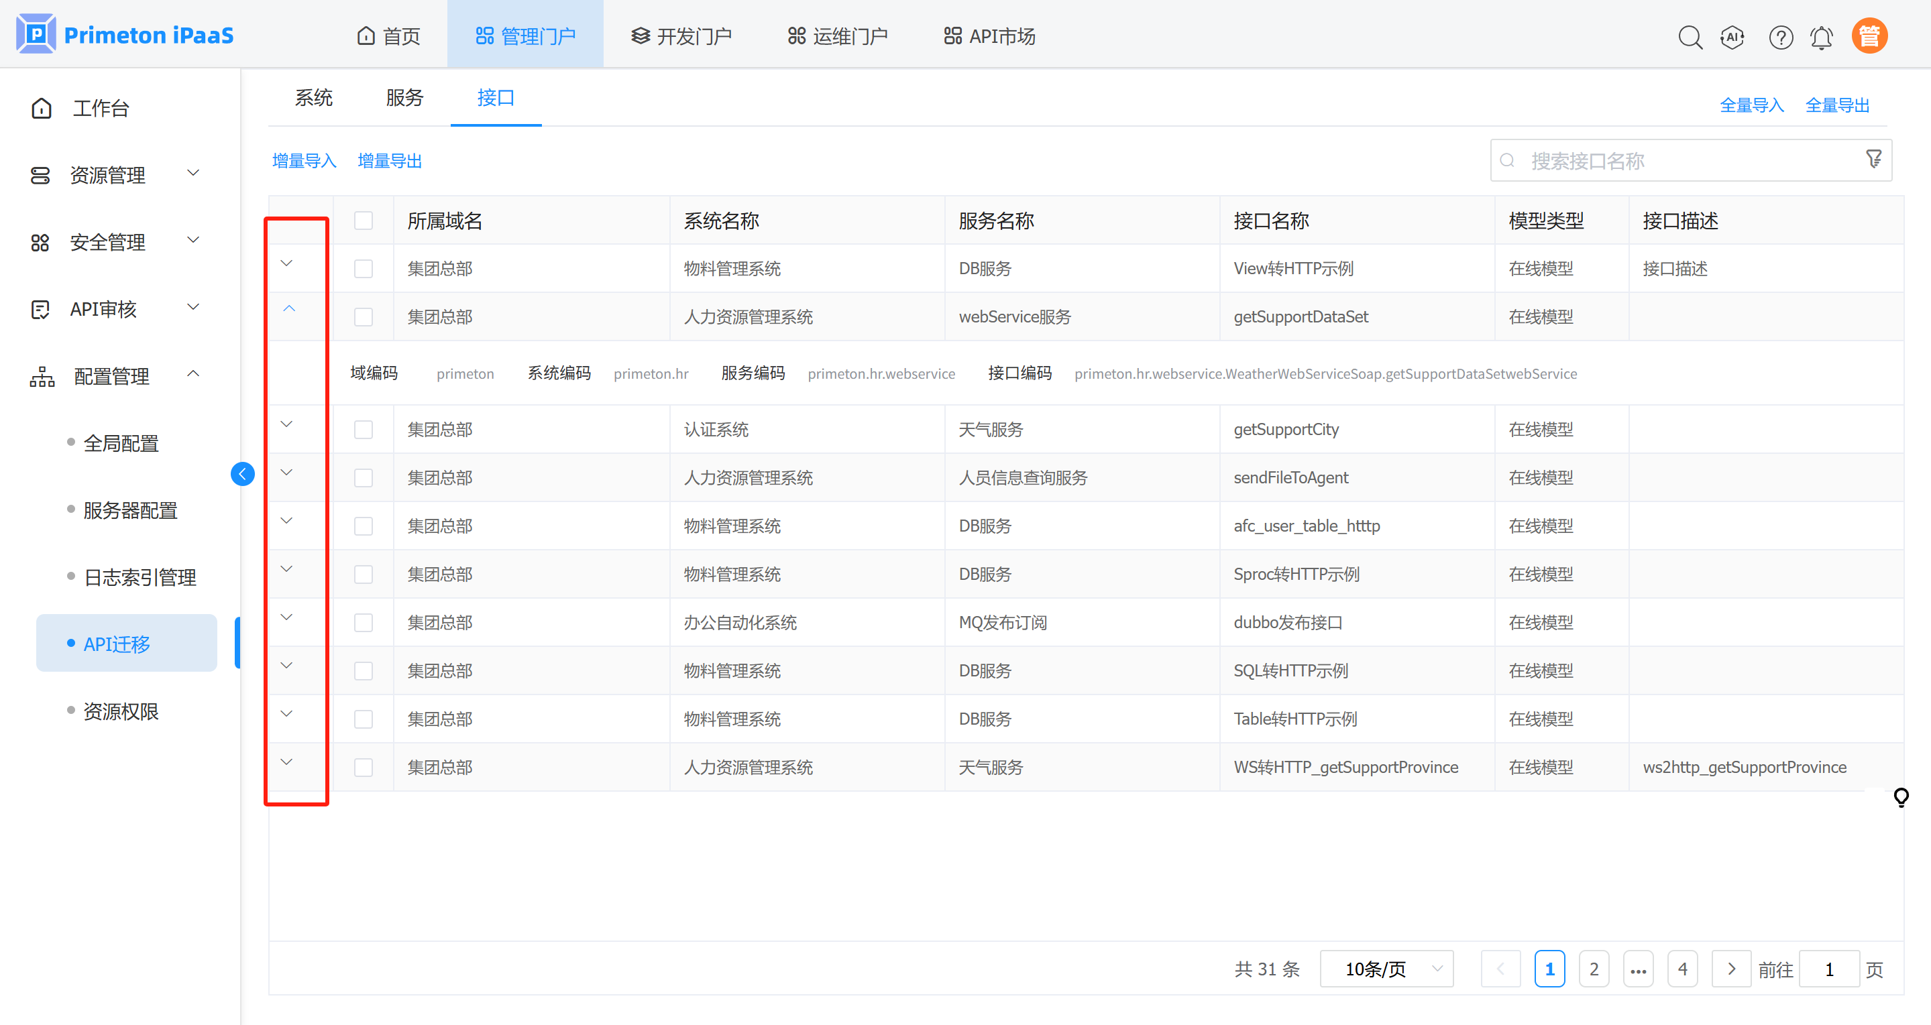
Task: Check the box for View转HTTP示例 row
Action: [364, 268]
